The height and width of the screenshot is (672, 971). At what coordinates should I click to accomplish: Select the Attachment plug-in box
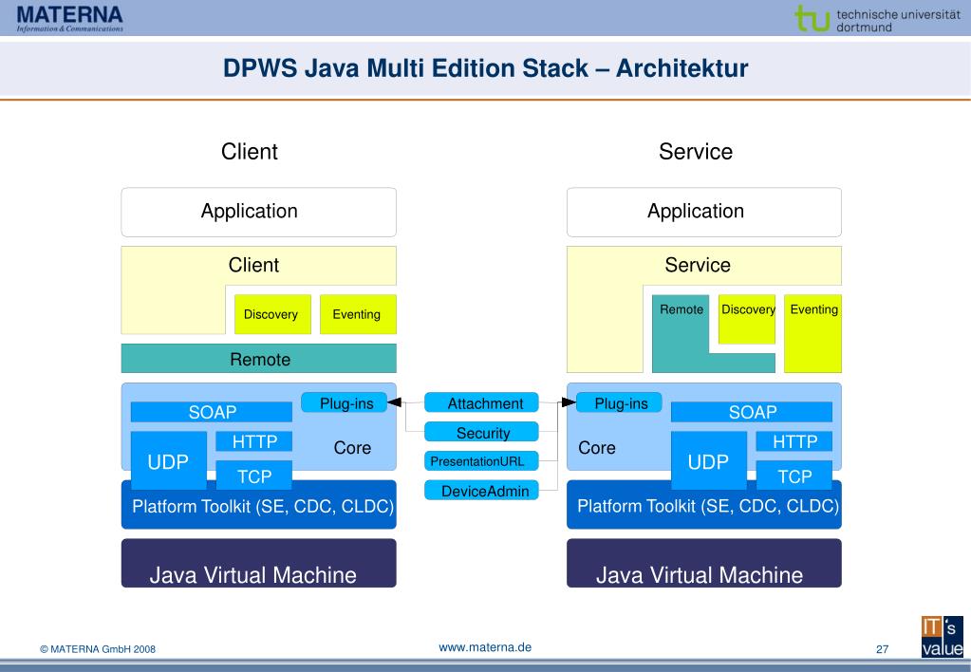click(x=481, y=403)
